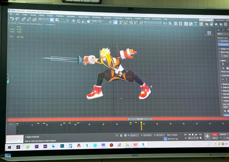This screenshot has width=229, height=162.
Task: Open the Sign In dropdown
Action: click(x=206, y=20)
